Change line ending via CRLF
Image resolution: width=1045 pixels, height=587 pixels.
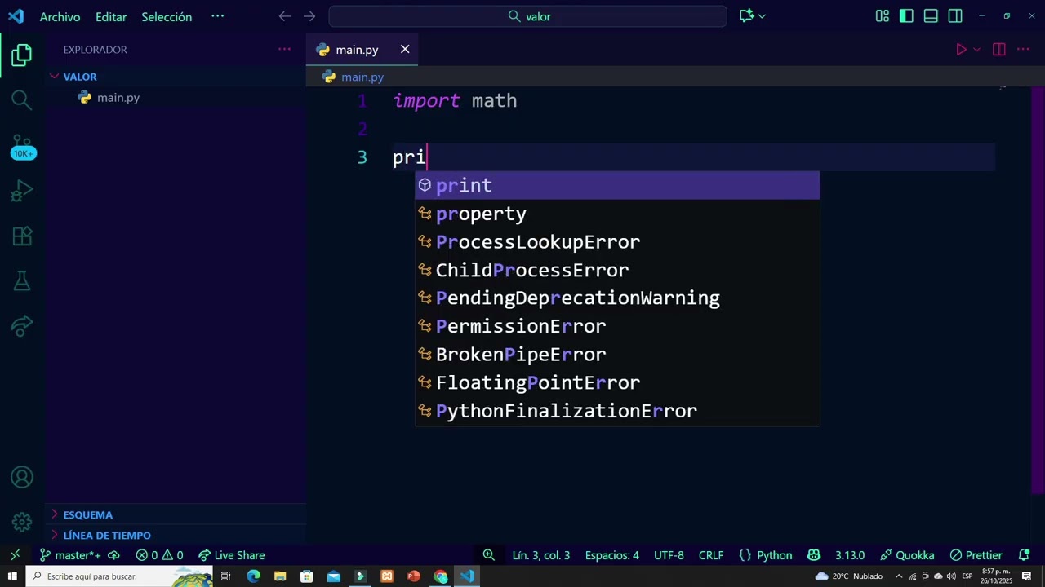(711, 555)
